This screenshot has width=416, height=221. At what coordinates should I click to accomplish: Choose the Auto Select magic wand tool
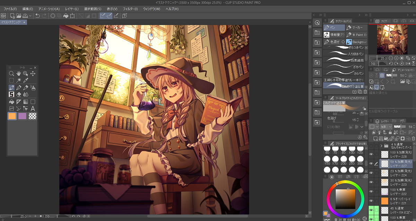(19, 80)
